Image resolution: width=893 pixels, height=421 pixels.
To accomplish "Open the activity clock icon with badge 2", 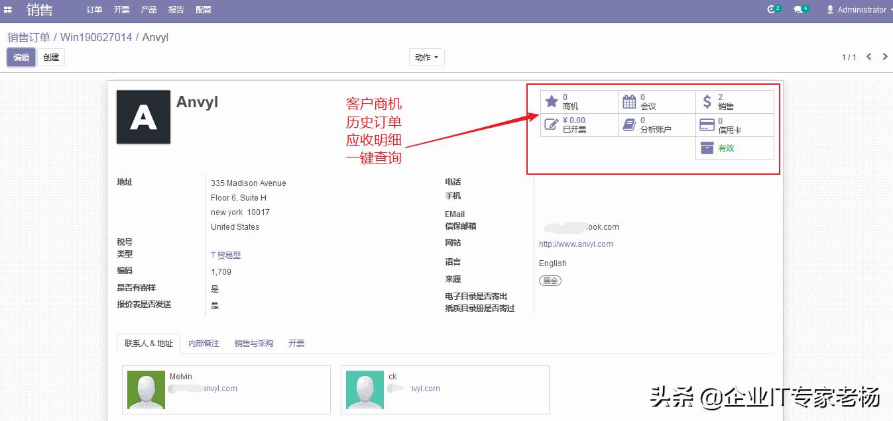I will click(x=771, y=9).
